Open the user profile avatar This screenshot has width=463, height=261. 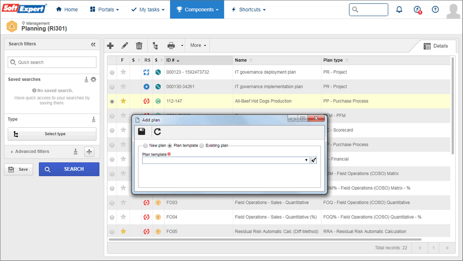454,11
